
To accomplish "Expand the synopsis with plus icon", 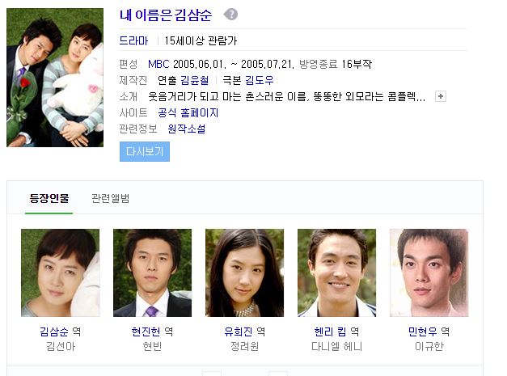I will [441, 96].
